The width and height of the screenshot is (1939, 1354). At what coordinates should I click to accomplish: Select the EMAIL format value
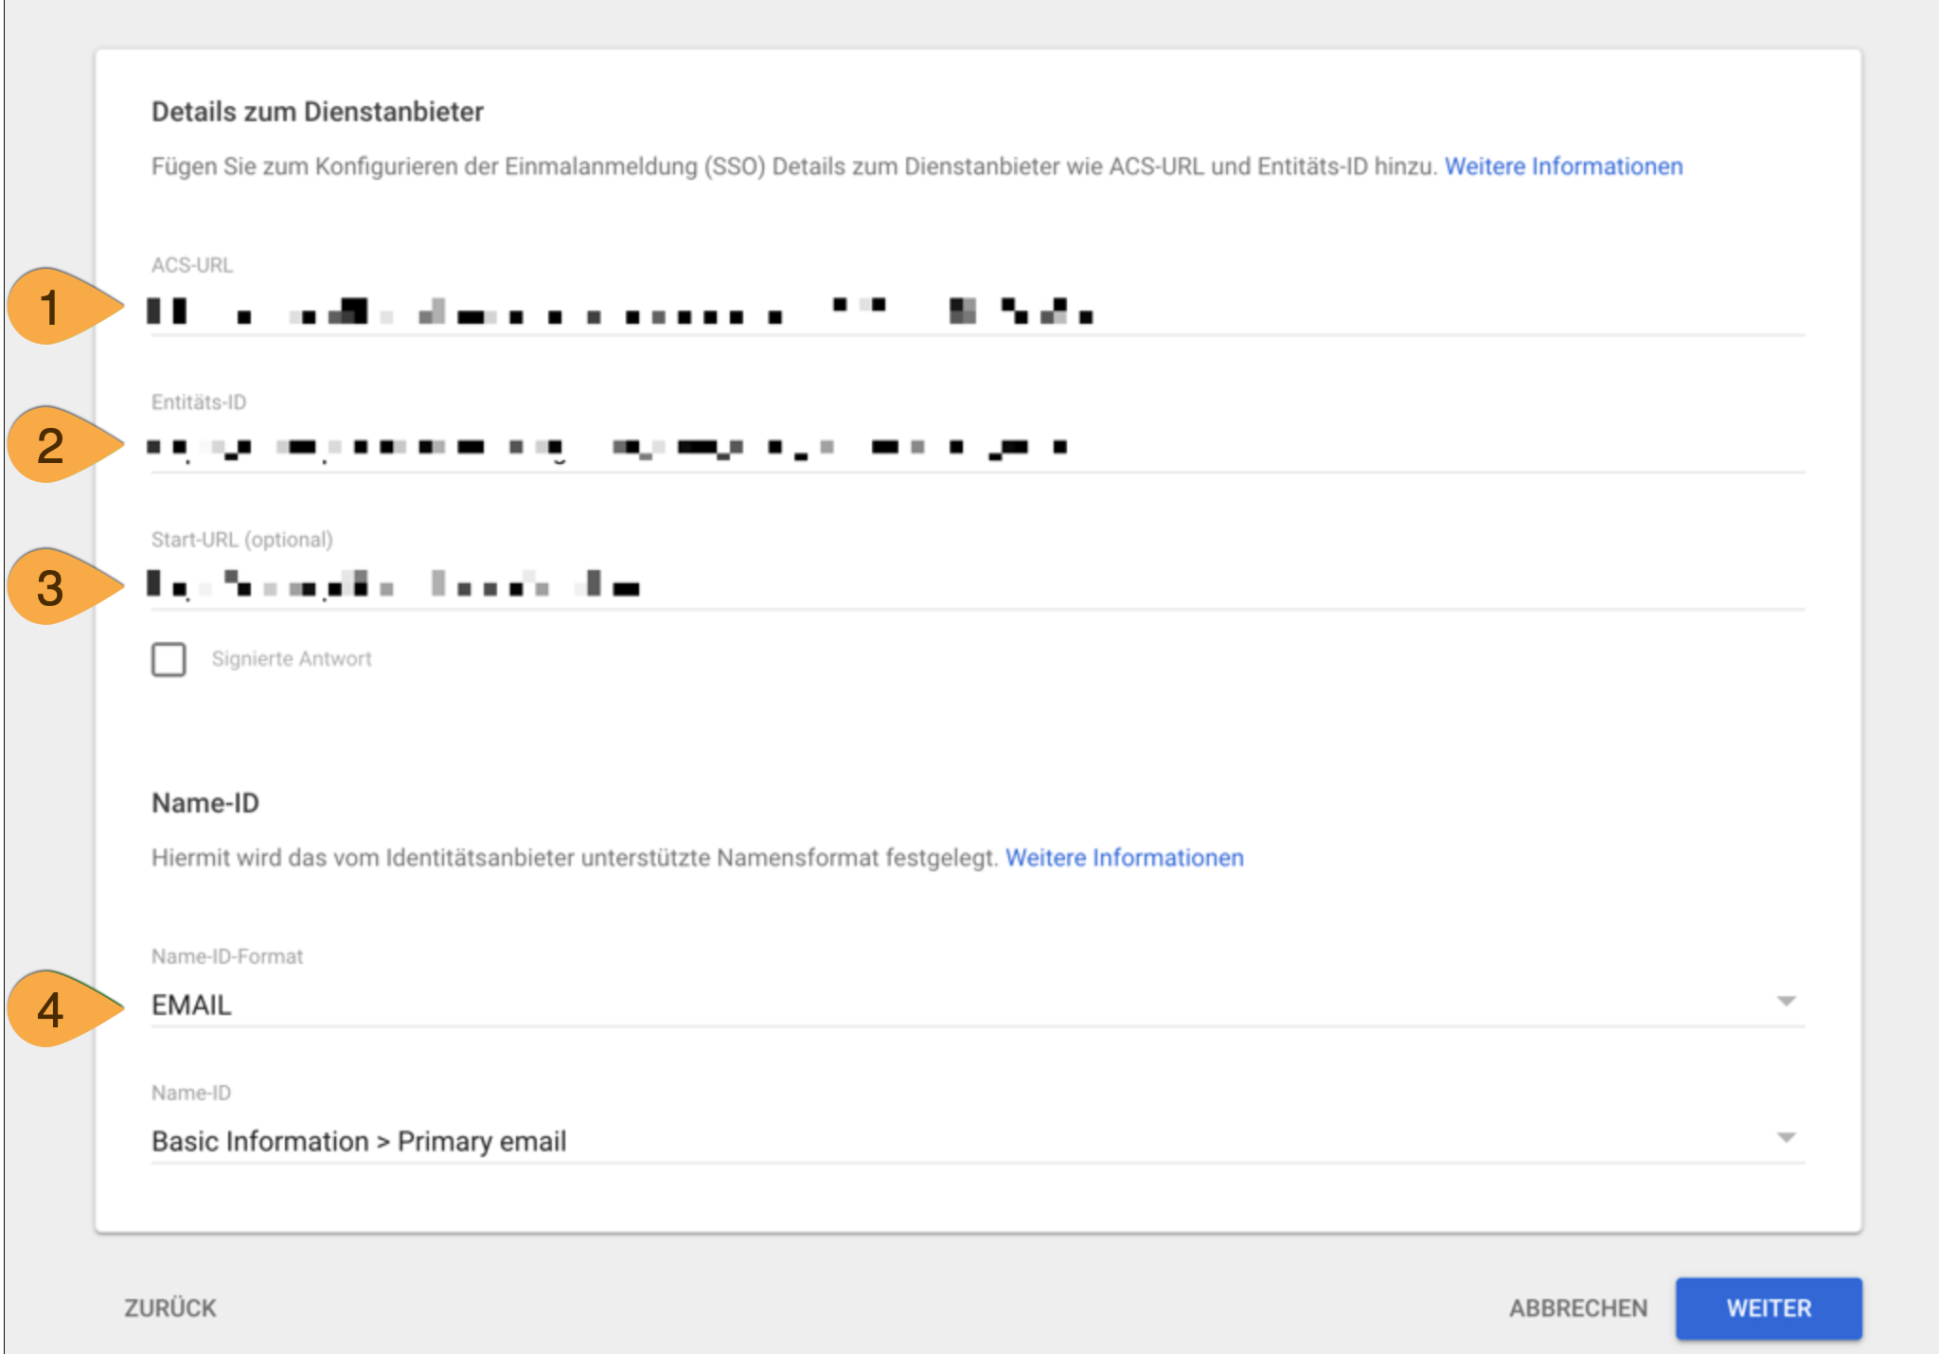tap(191, 1006)
